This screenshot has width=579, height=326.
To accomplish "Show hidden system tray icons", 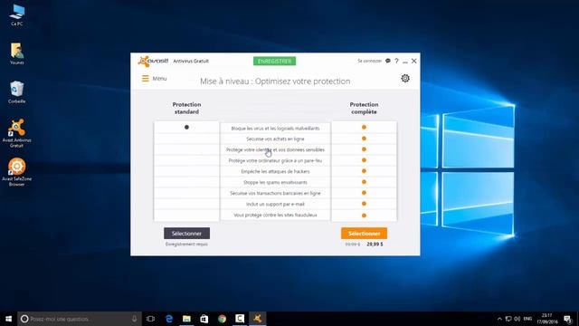I will click(499, 319).
